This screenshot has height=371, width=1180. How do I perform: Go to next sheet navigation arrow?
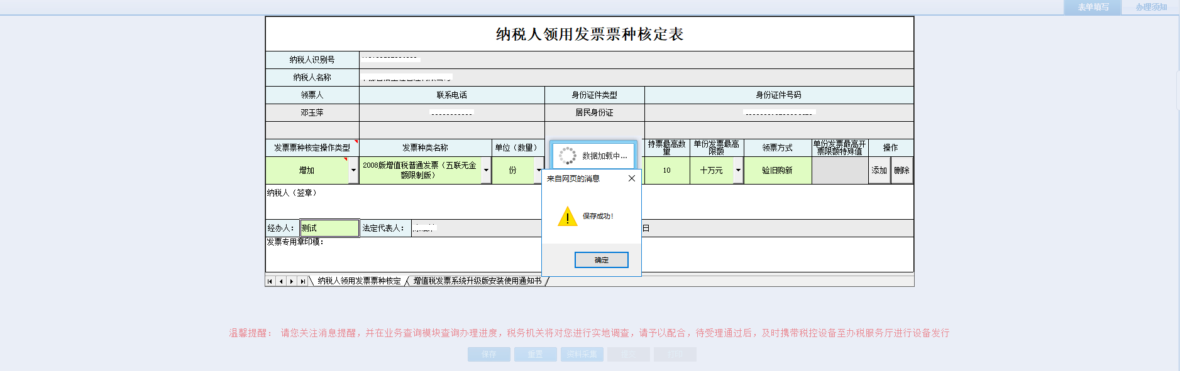[292, 281]
